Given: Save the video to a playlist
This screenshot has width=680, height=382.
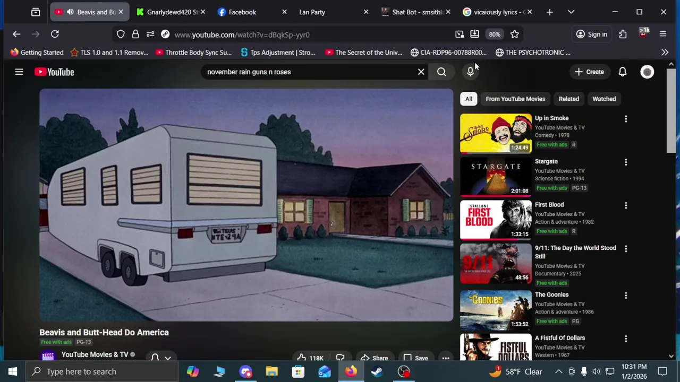Looking at the screenshot, I should pos(415,358).
